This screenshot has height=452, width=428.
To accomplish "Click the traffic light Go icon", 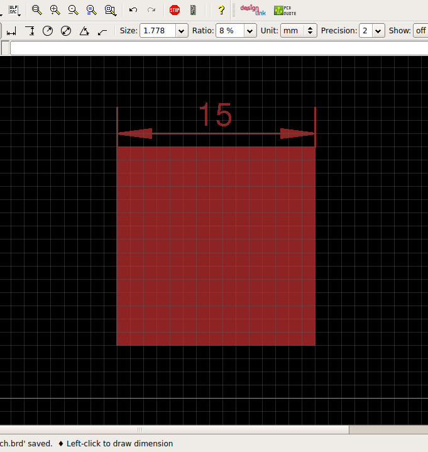I will tap(193, 10).
